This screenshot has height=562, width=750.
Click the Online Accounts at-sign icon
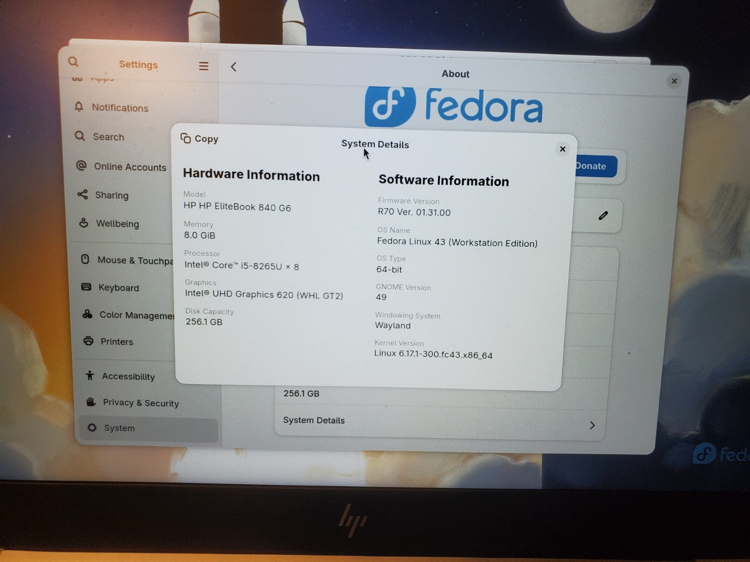click(x=81, y=166)
